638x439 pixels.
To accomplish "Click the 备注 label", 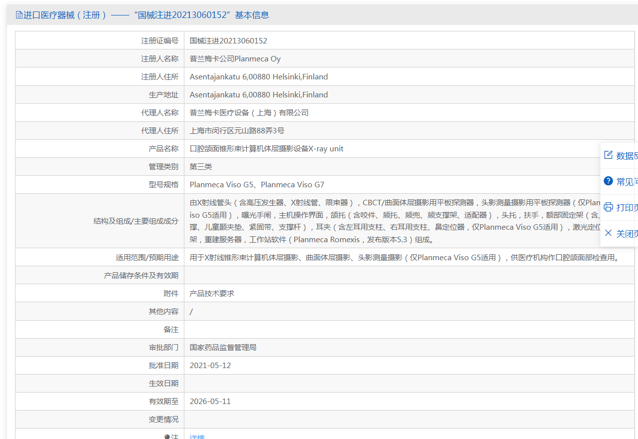I will coord(171,329).
